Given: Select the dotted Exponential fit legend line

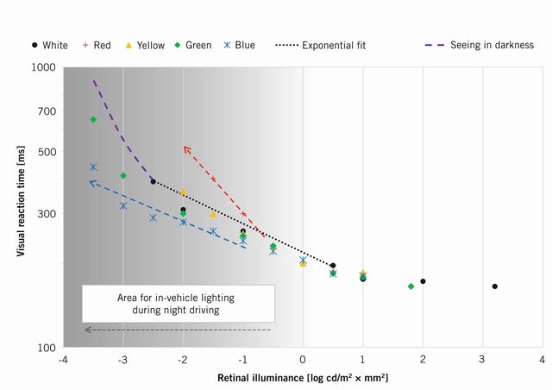Looking at the screenshot, I should pos(286,45).
